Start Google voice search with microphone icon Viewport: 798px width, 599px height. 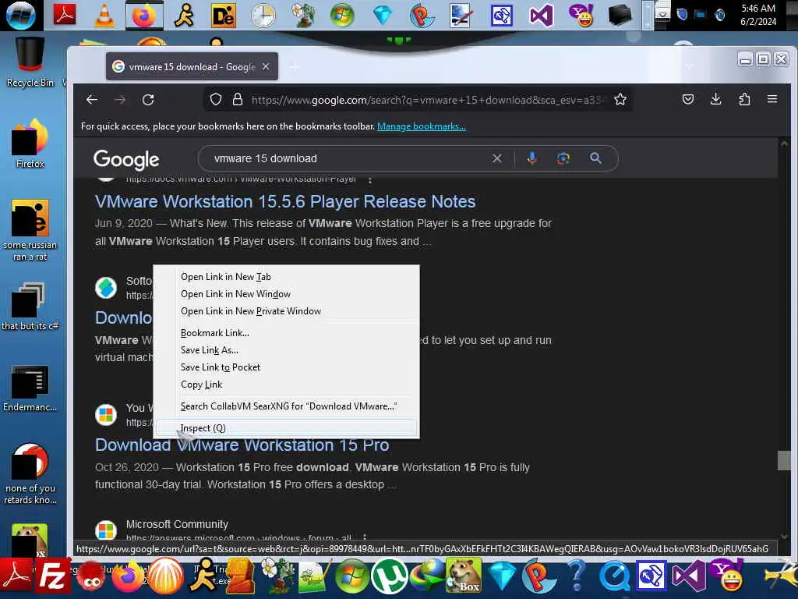tap(531, 158)
